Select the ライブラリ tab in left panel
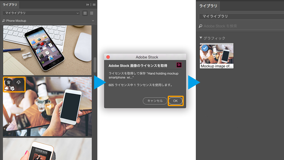 click(10, 4)
